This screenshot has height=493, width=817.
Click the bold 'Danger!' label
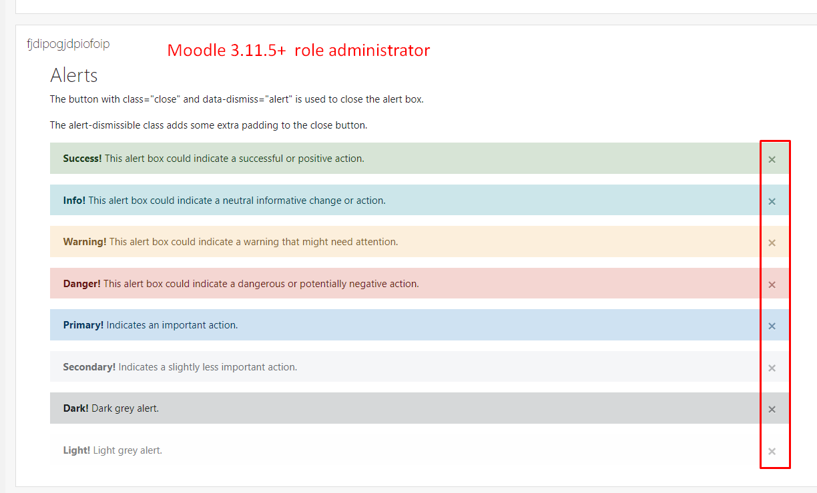click(x=82, y=284)
